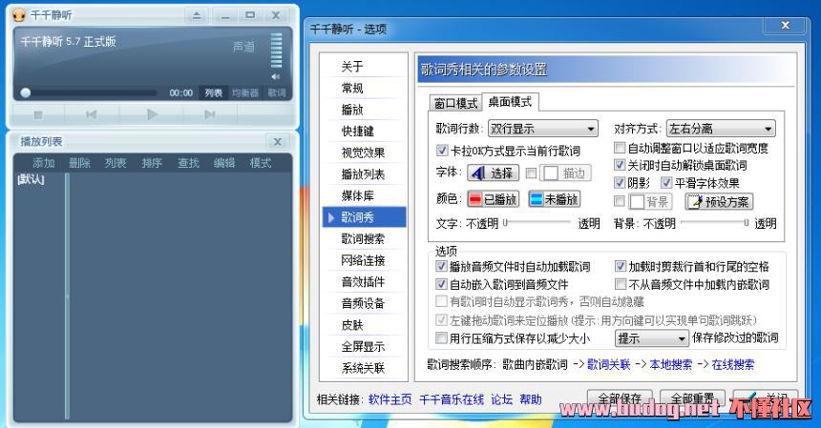The width and height of the screenshot is (821, 428).
Task: Click the Stop playback button
Action: click(x=38, y=114)
